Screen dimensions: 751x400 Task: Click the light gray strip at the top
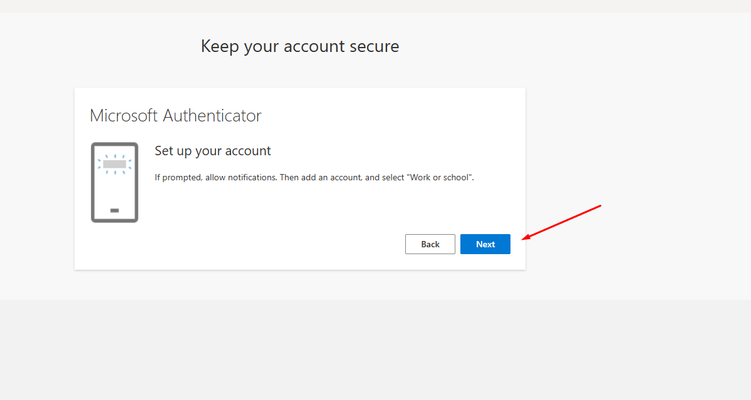(376, 6)
